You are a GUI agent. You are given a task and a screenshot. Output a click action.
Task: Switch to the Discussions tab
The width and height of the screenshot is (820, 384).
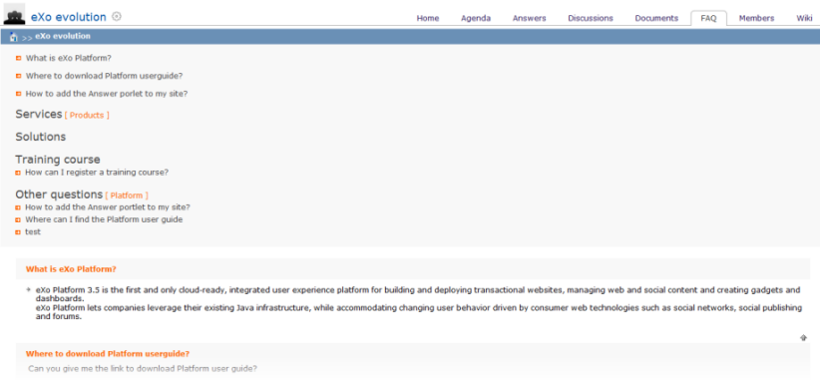(x=591, y=18)
